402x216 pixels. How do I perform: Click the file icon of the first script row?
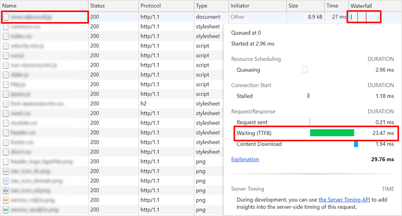6,46
